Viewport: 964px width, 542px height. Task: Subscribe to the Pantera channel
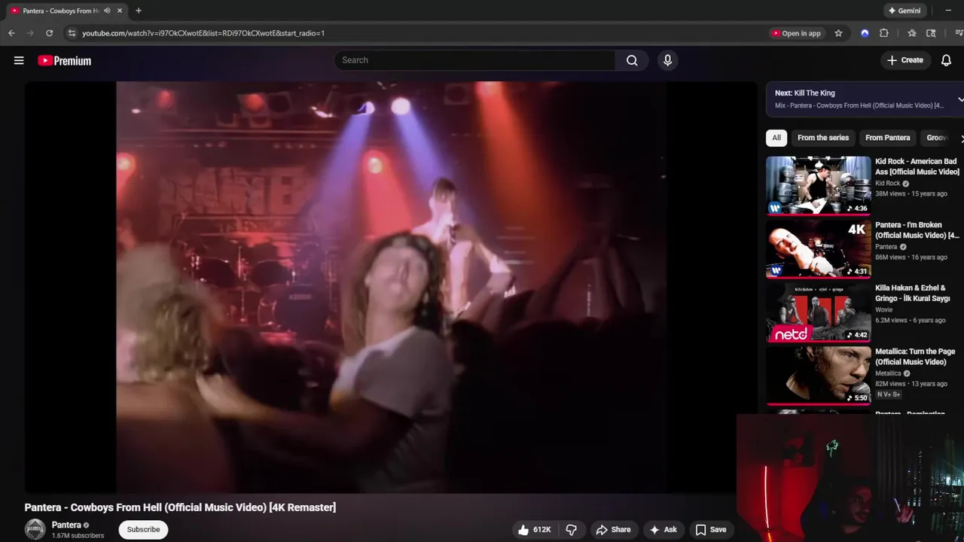tap(143, 529)
